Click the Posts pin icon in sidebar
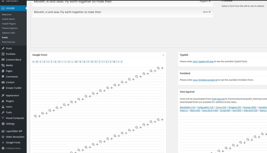The image size is (267, 153). (3, 48)
